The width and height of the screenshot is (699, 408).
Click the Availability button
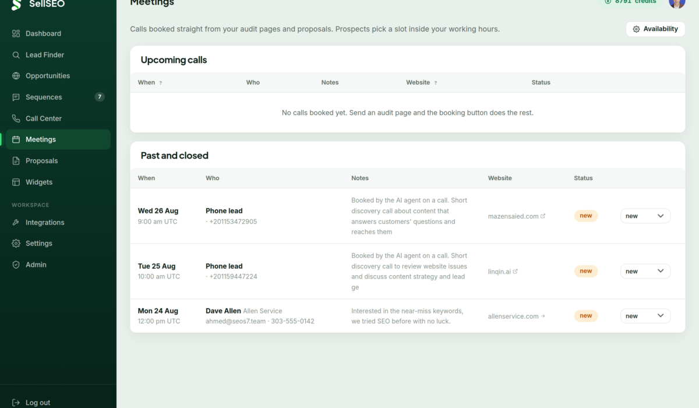tap(655, 29)
